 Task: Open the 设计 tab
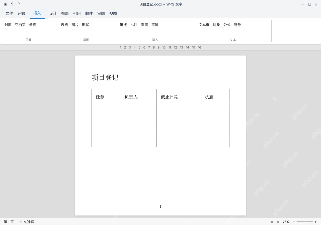coord(53,13)
